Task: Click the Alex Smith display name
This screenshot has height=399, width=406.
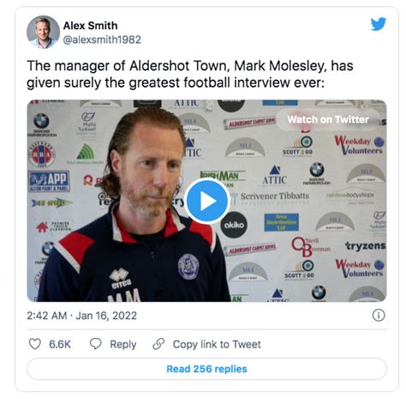Action: tap(90, 26)
